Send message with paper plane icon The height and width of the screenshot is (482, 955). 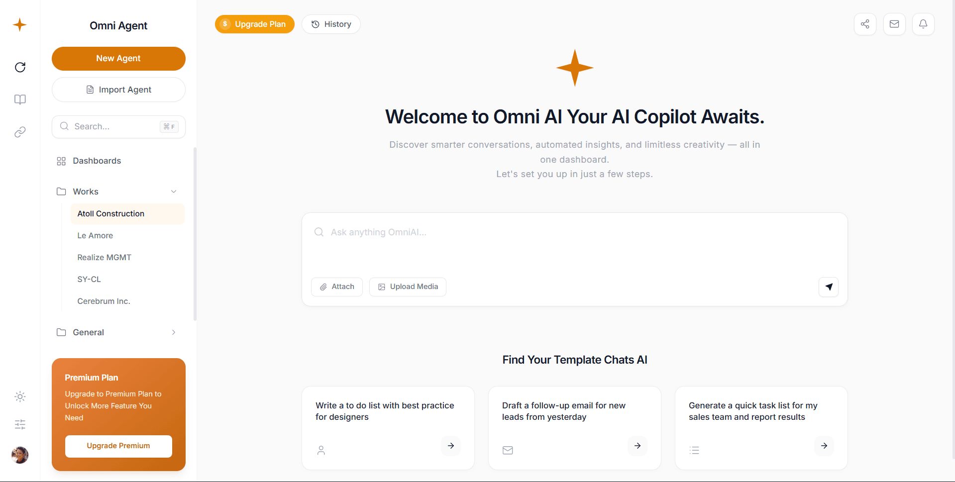click(829, 287)
